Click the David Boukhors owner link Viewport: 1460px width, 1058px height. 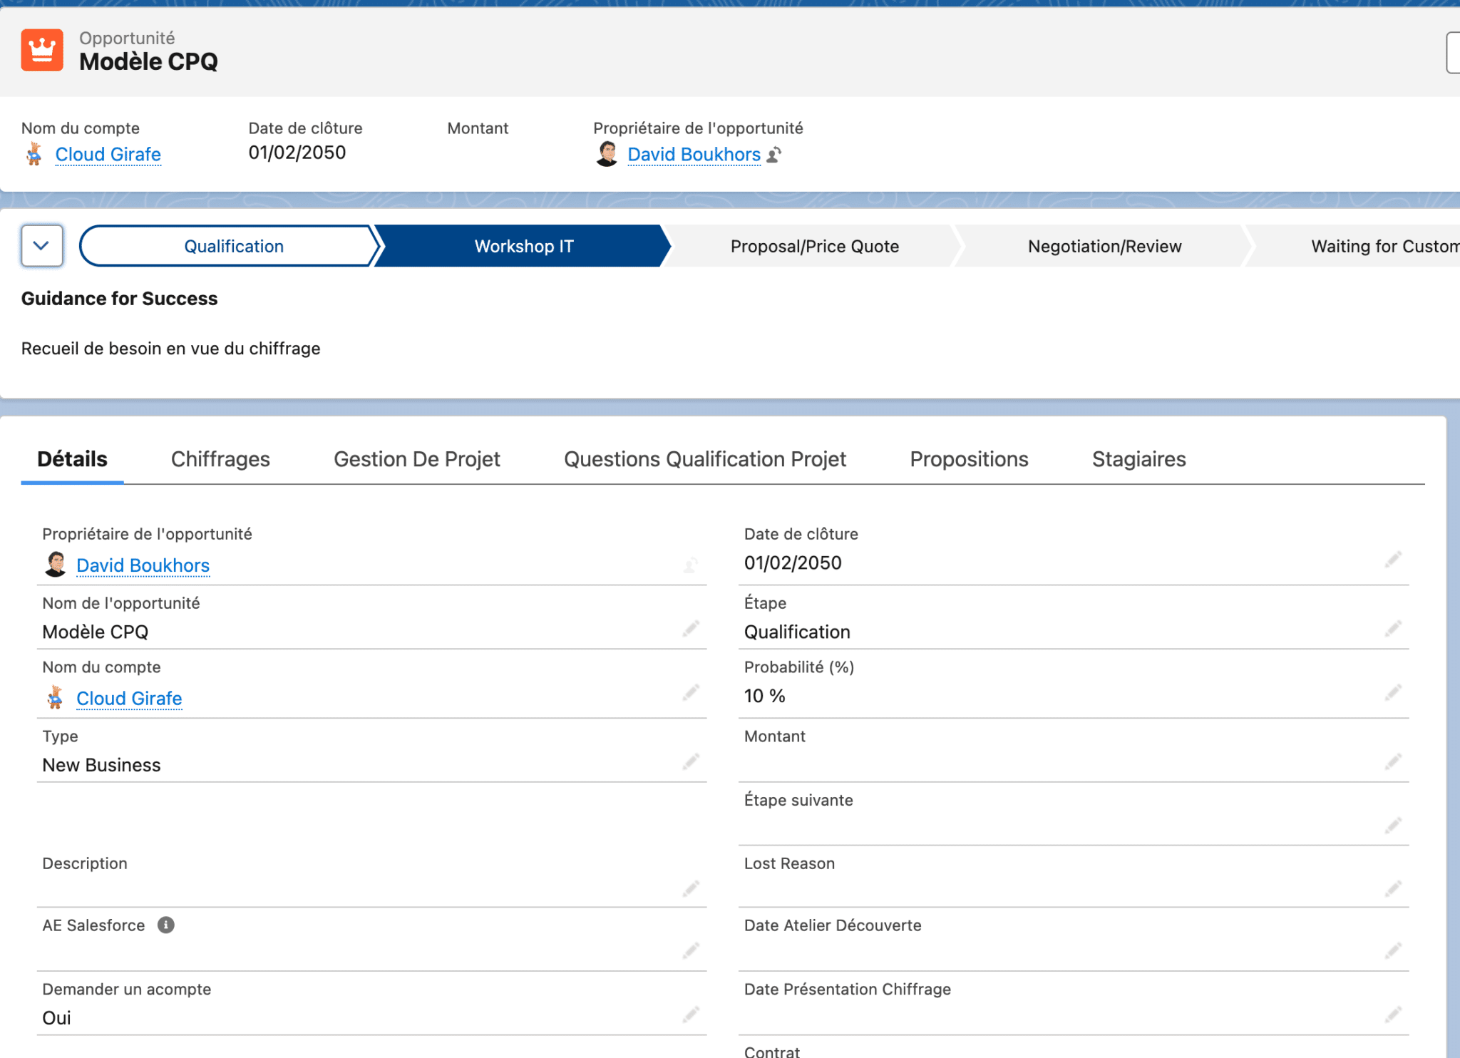tap(693, 155)
